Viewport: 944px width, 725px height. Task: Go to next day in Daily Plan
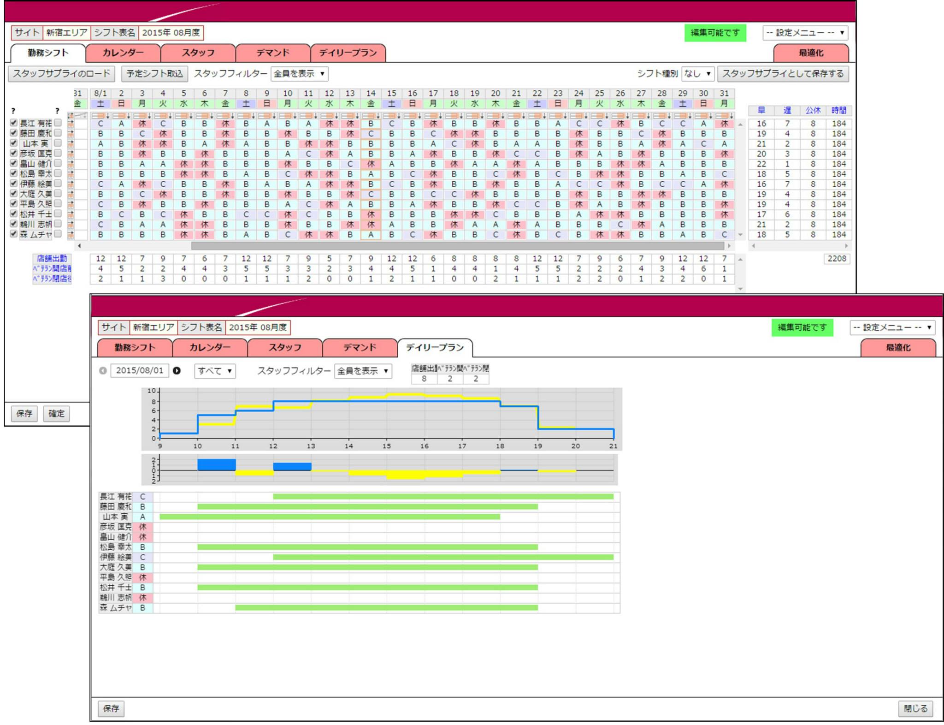pos(177,370)
